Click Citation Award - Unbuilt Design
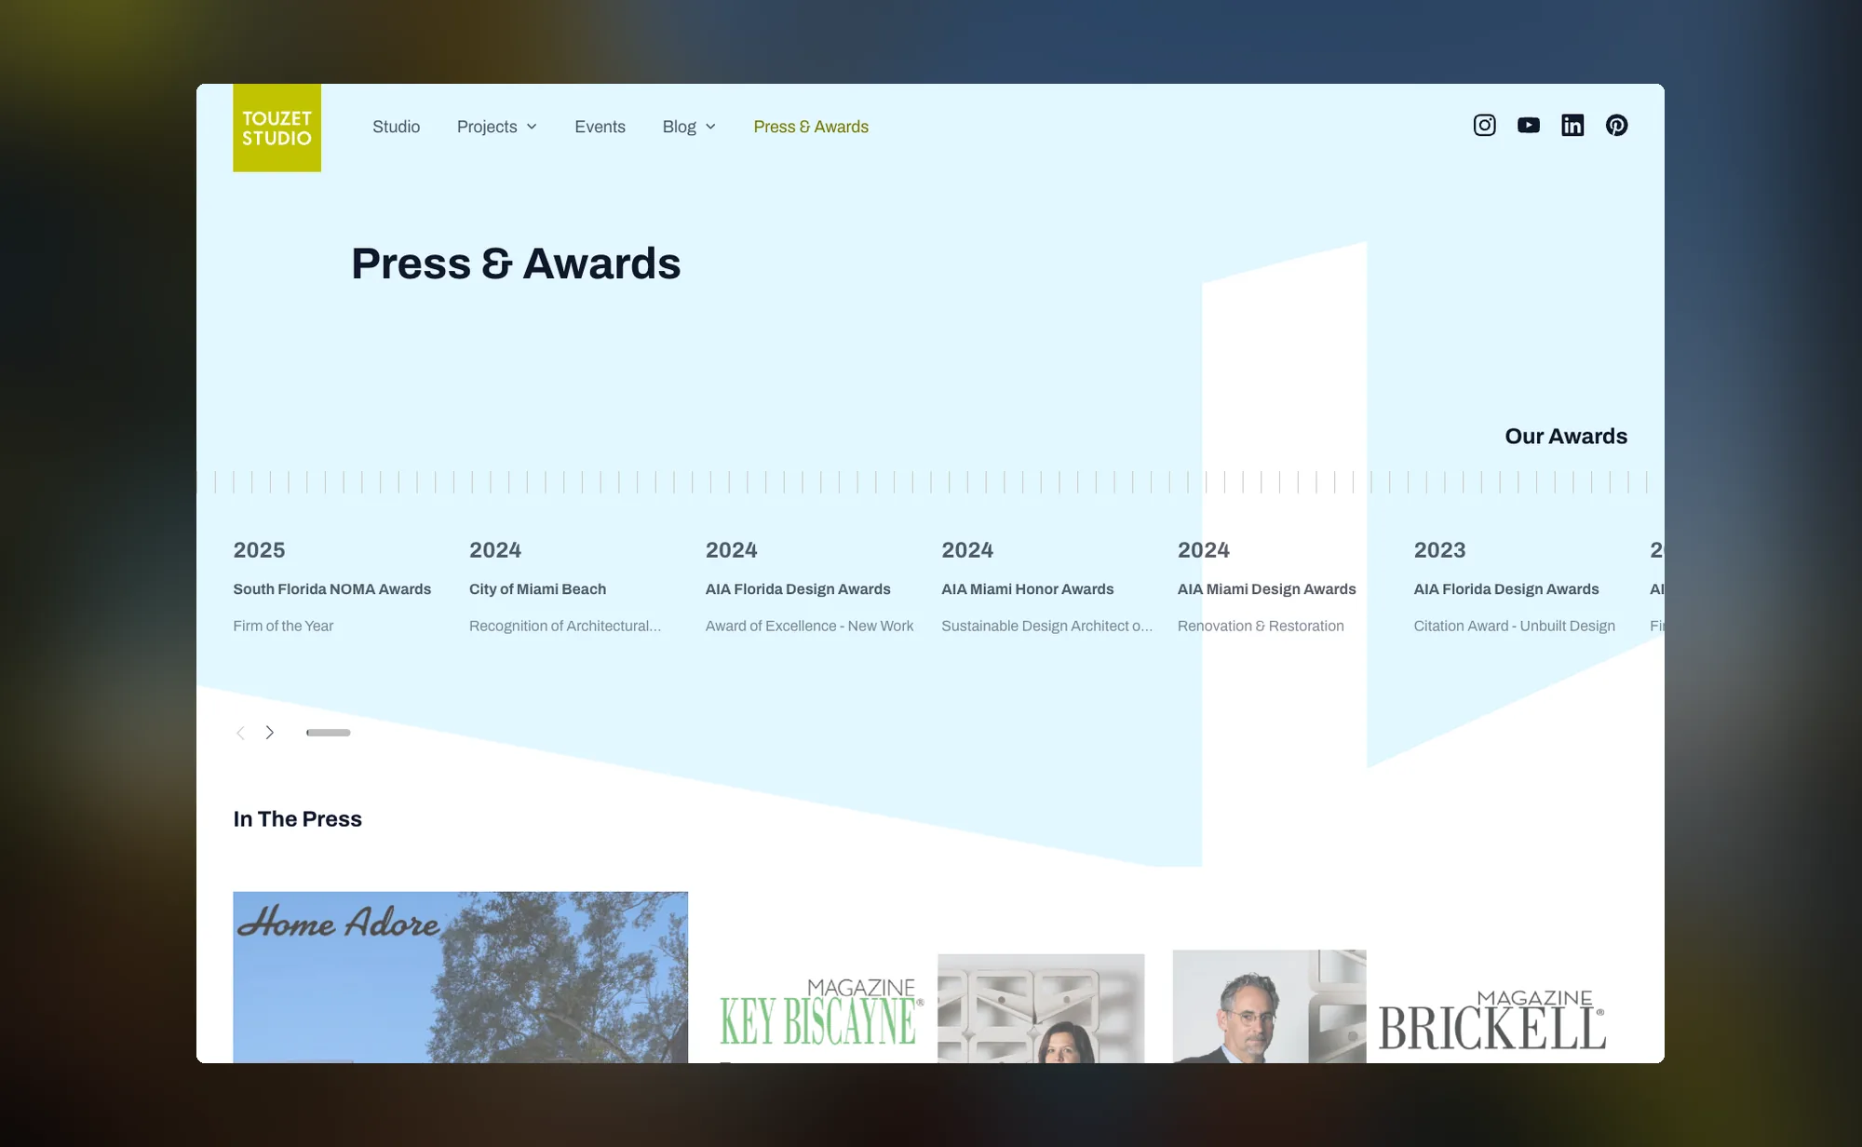Viewport: 1862px width, 1147px height. [1514, 626]
